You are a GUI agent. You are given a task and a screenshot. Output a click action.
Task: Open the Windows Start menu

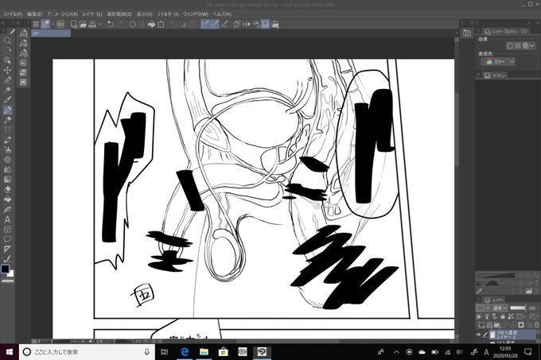pyautogui.click(x=10, y=352)
